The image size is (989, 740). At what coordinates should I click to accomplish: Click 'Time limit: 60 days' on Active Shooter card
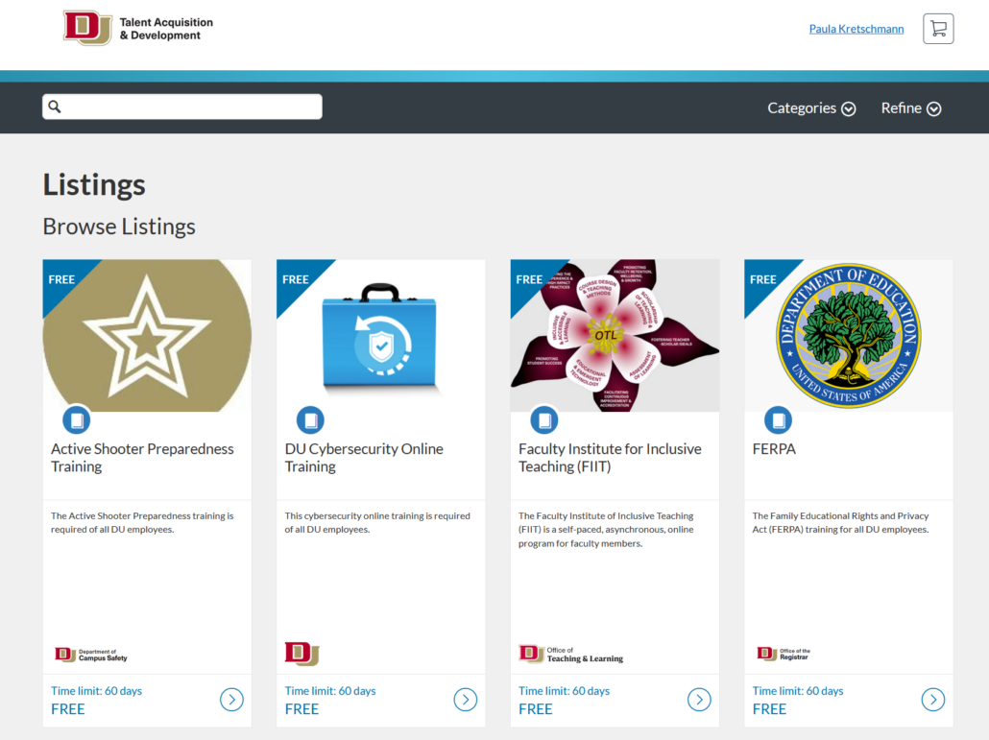(x=97, y=691)
